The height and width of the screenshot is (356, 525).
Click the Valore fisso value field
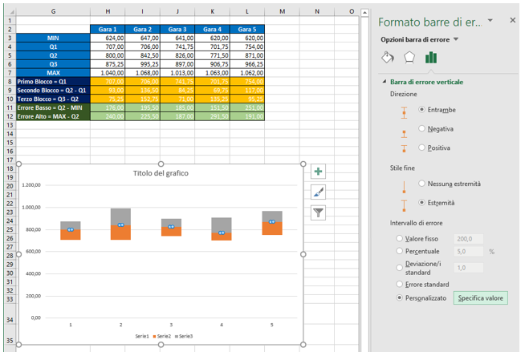pyautogui.click(x=469, y=238)
